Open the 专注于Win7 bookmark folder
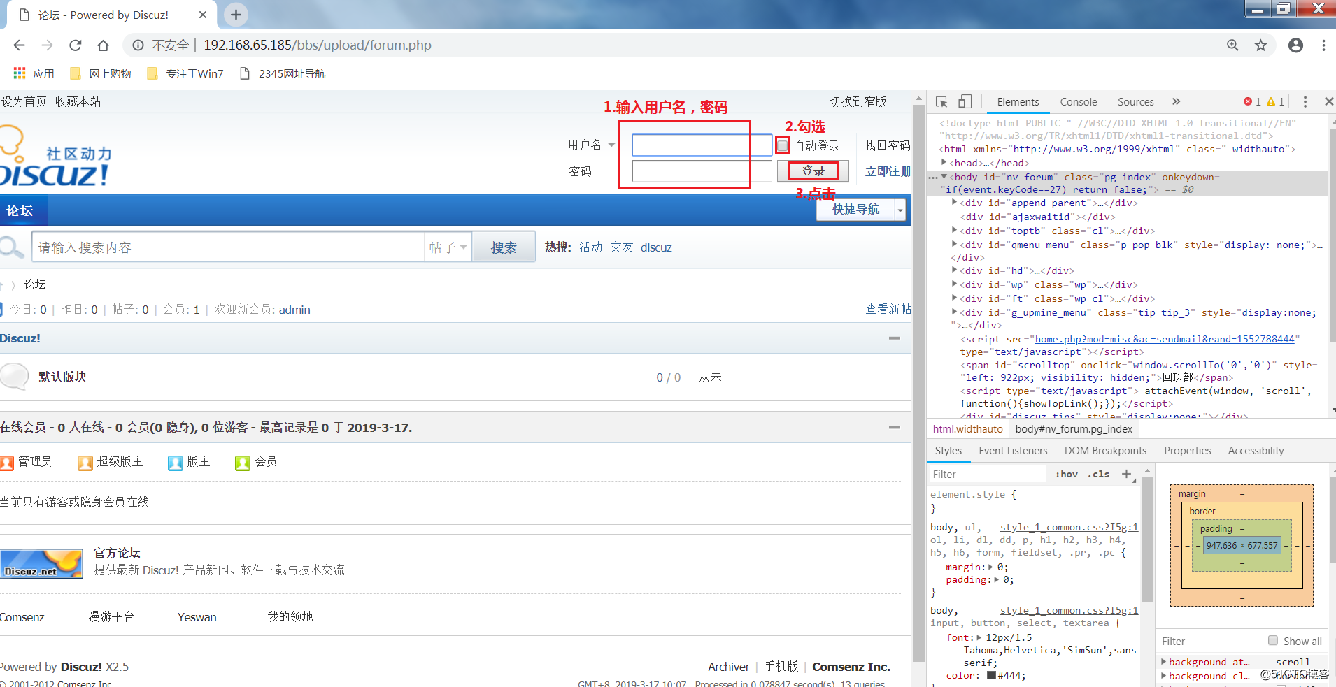This screenshot has width=1336, height=687. point(185,73)
